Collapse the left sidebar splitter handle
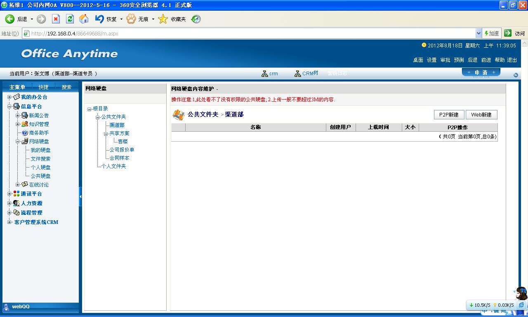 coord(80,197)
